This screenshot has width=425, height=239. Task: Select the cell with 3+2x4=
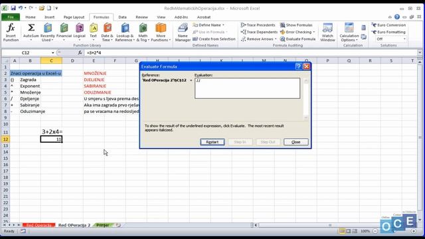click(x=52, y=131)
